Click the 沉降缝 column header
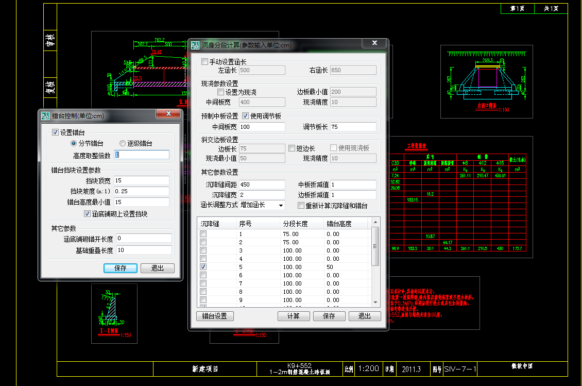This screenshot has width=582, height=386. click(x=217, y=224)
